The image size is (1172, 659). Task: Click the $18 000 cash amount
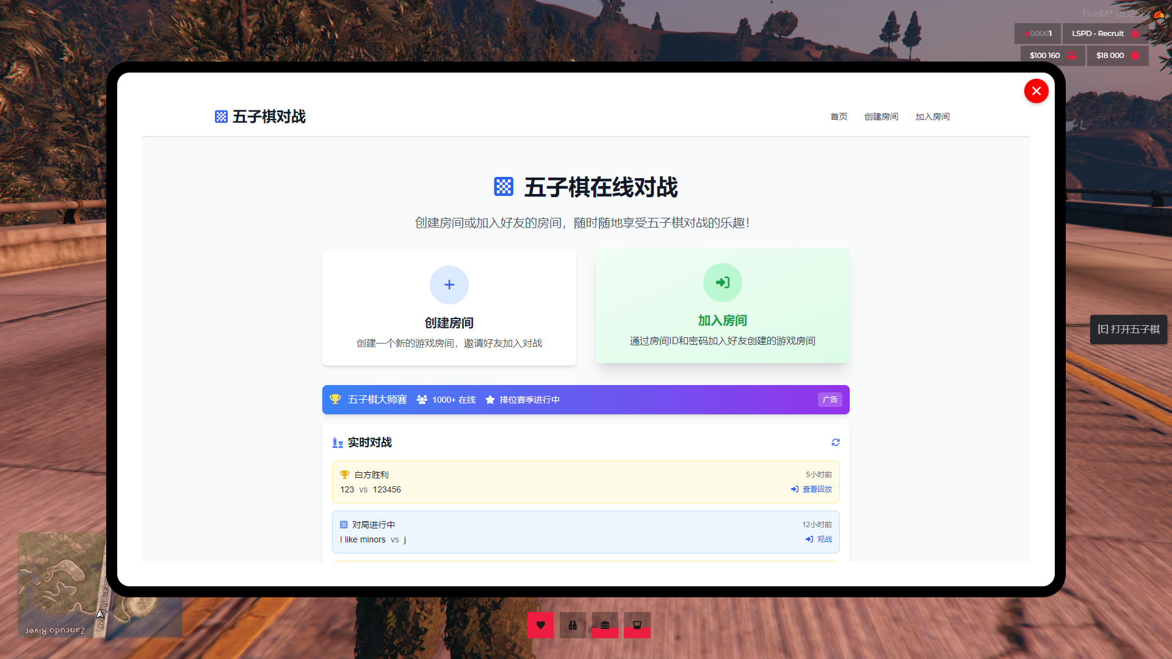click(1118, 56)
